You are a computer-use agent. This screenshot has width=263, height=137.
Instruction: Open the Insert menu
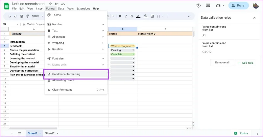coord(39,9)
